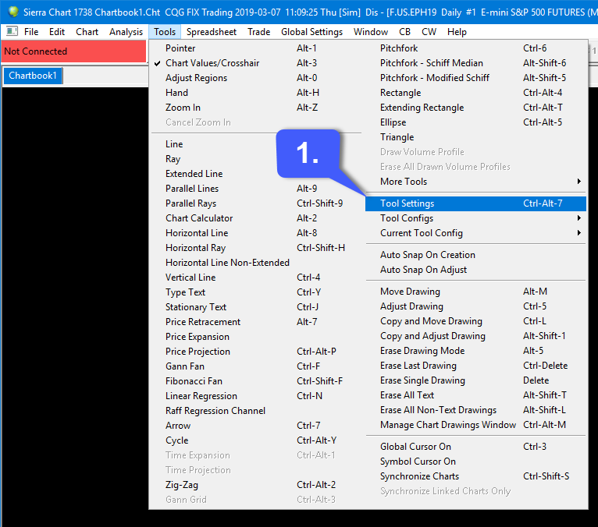The image size is (598, 527).
Task: Expand the Current Tool Config submenu
Action: click(x=475, y=233)
